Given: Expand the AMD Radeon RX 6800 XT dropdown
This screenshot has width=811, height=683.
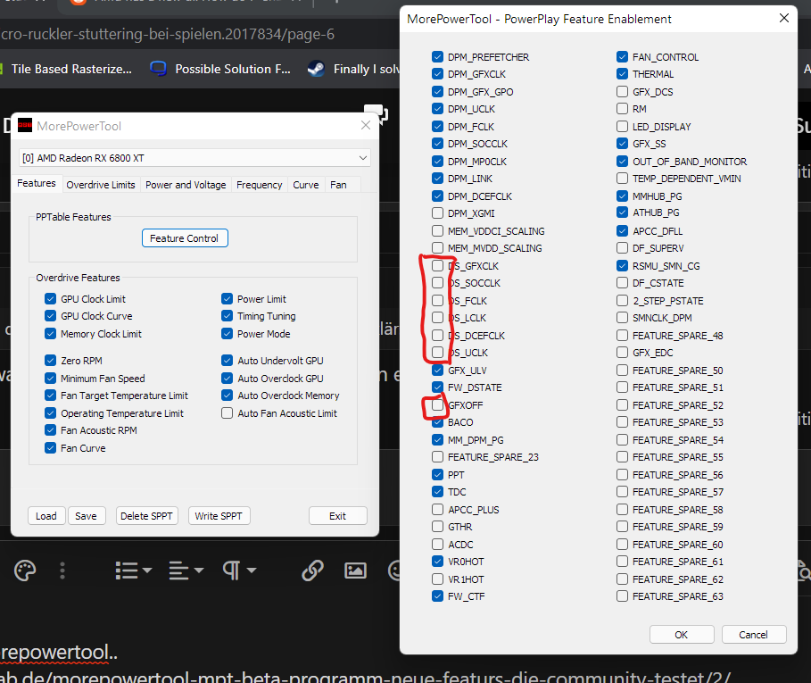Looking at the screenshot, I should (x=363, y=158).
